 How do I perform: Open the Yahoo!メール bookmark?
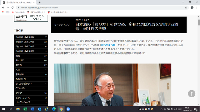pos(18,12)
